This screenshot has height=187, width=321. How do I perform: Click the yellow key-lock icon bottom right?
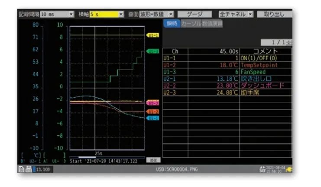[289, 170]
